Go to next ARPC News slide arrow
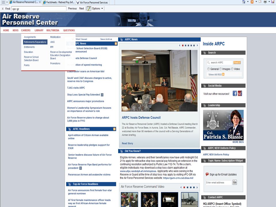The image size is (276, 207). [x=197, y=45]
